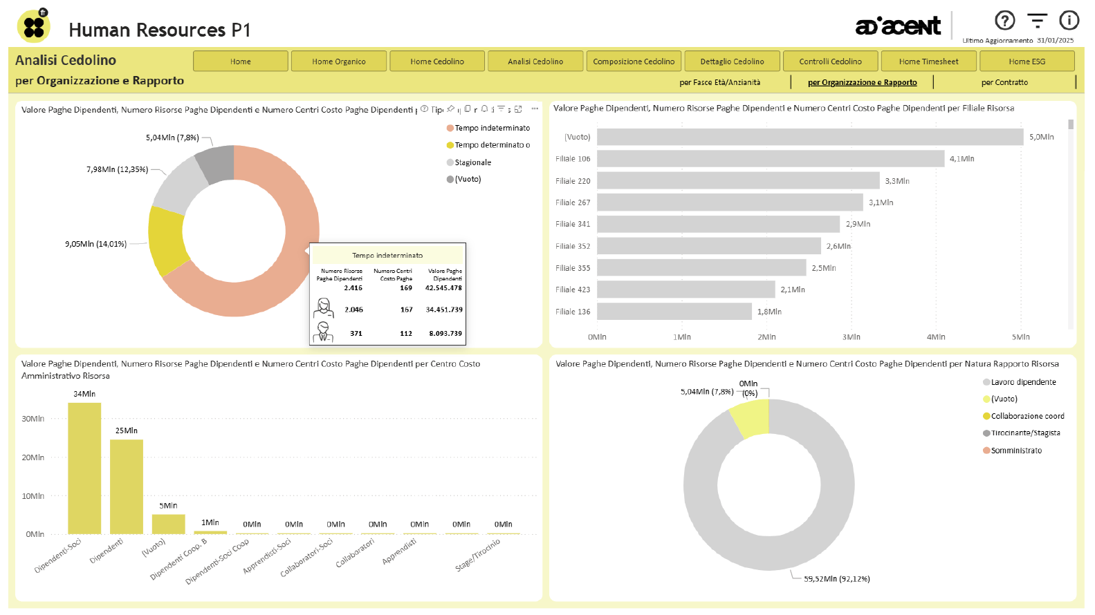This screenshot has width=1095, height=615.
Task: Open the Dettaglio Cedolino tab
Action: (732, 61)
